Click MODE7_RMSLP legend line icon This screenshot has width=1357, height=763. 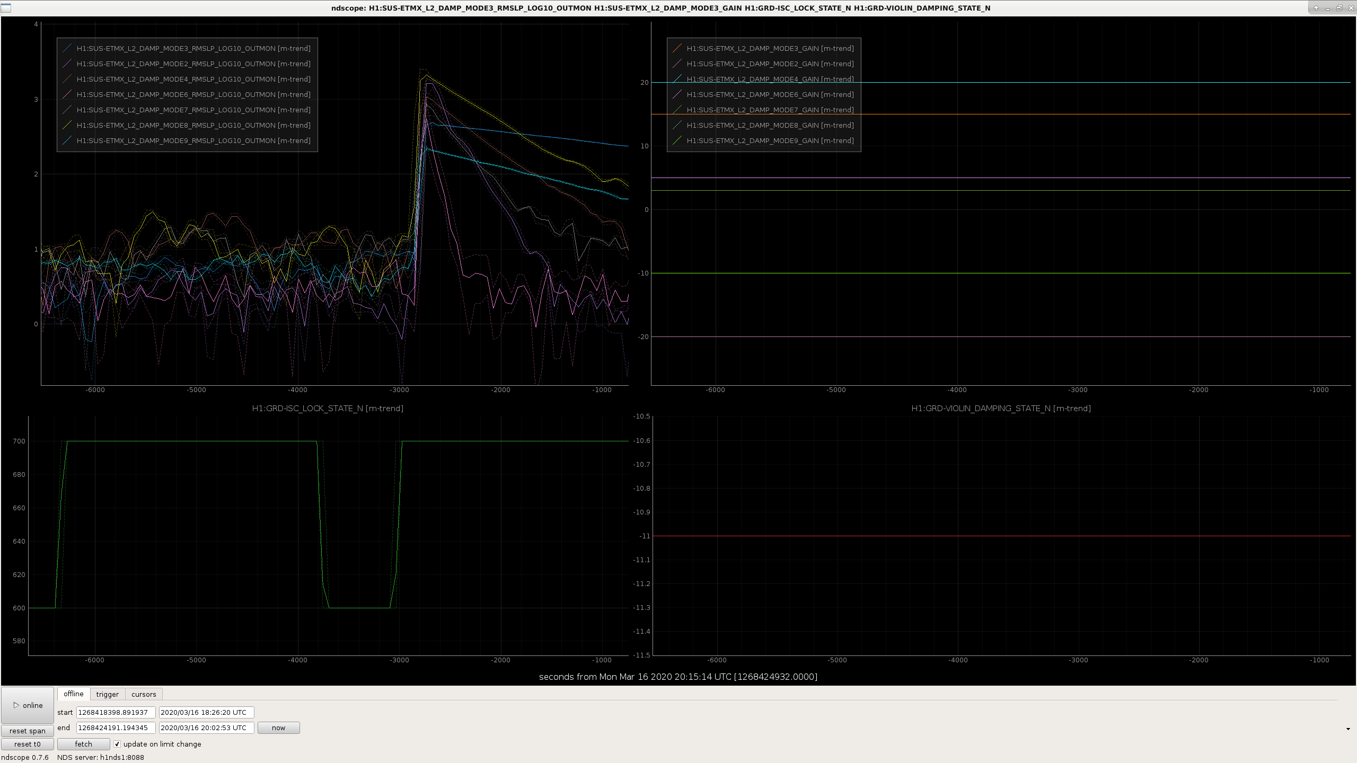(x=67, y=110)
